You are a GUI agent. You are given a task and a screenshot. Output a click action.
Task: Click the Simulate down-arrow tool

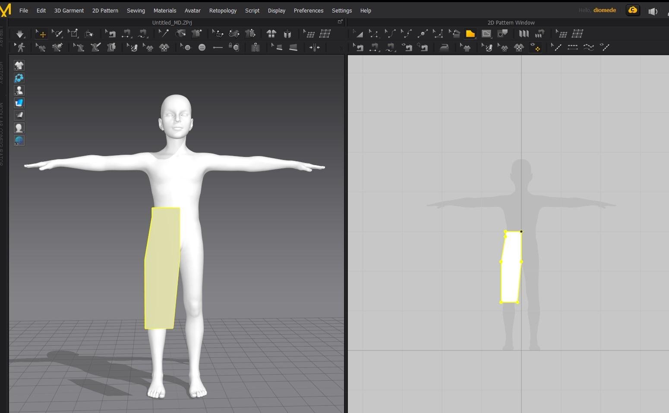click(x=20, y=34)
